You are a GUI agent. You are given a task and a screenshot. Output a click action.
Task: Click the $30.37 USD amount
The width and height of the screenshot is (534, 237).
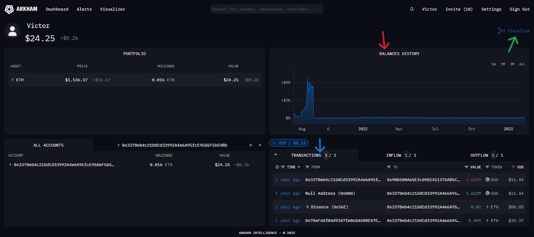coord(516,221)
